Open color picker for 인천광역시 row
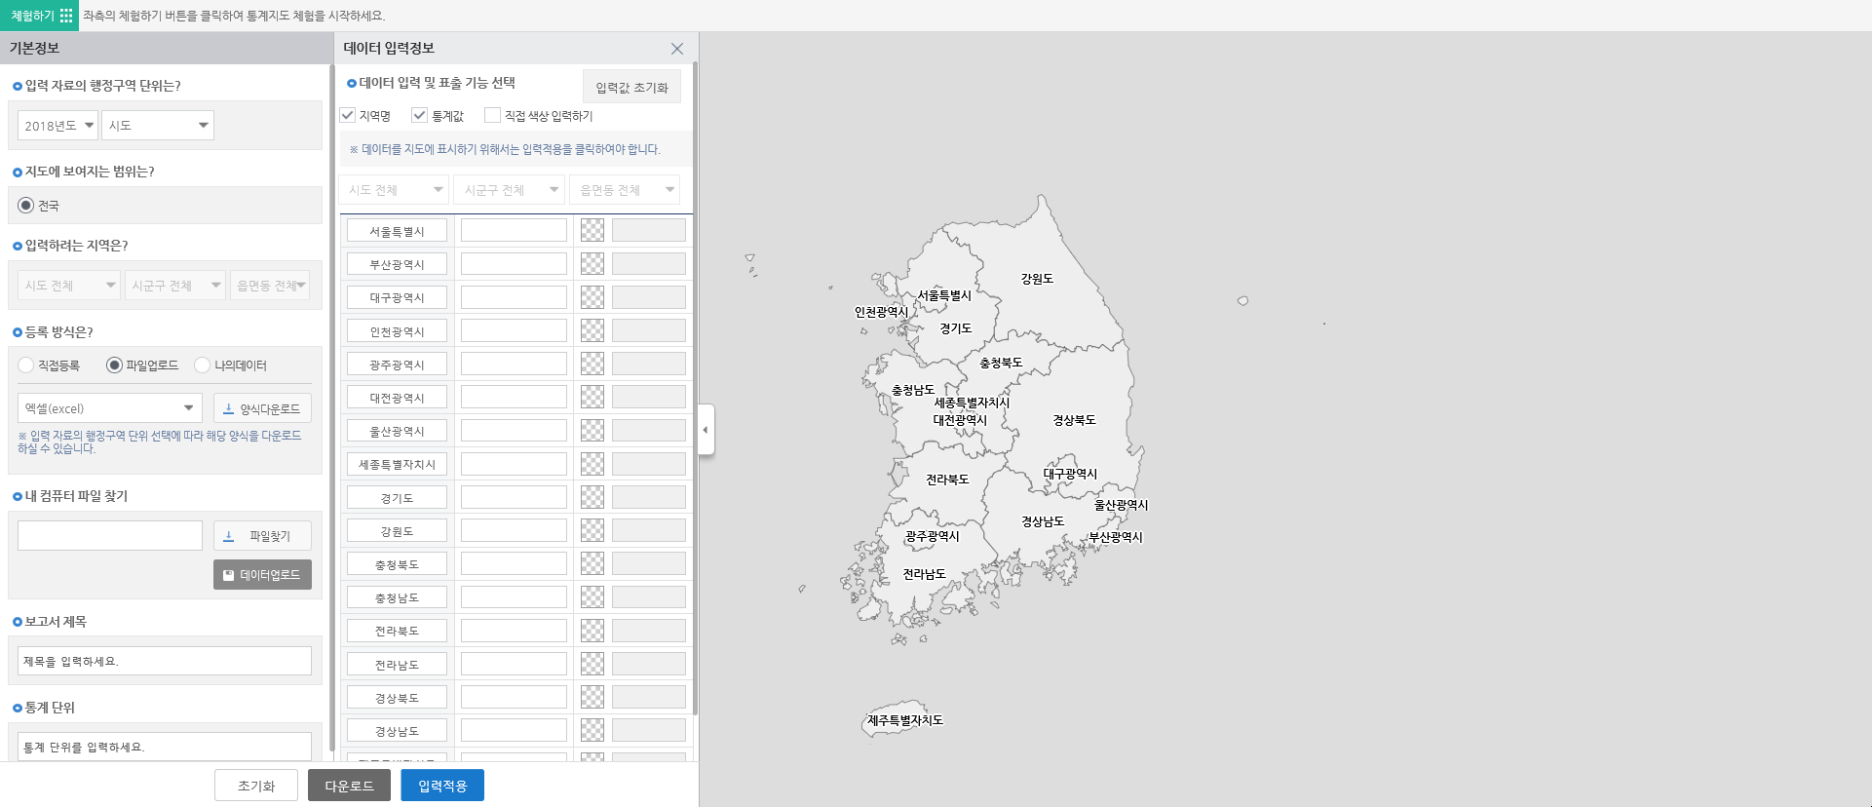 (592, 330)
